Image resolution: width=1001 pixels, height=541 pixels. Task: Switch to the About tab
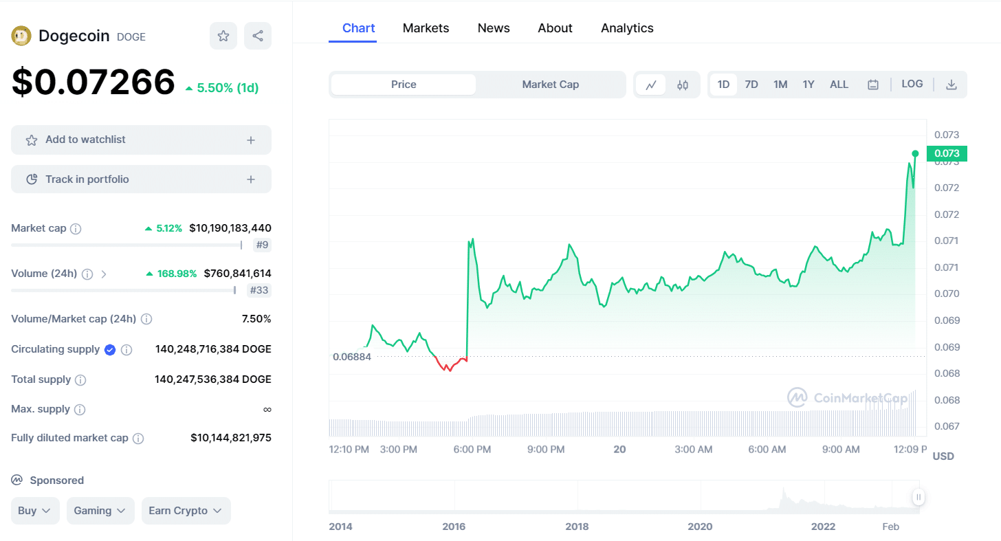(x=555, y=28)
